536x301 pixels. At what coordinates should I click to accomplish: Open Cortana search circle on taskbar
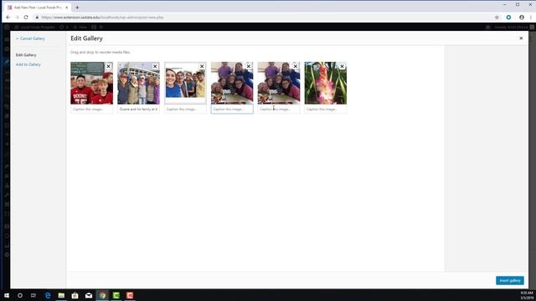pyautogui.click(x=20, y=295)
